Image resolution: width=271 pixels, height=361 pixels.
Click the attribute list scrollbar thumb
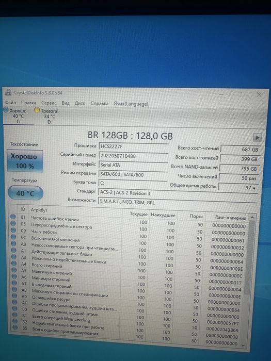249,257
